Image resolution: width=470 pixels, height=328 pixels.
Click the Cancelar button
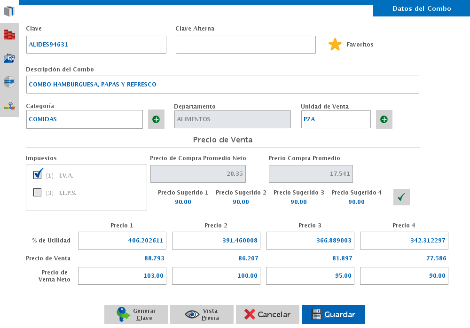[267, 314]
